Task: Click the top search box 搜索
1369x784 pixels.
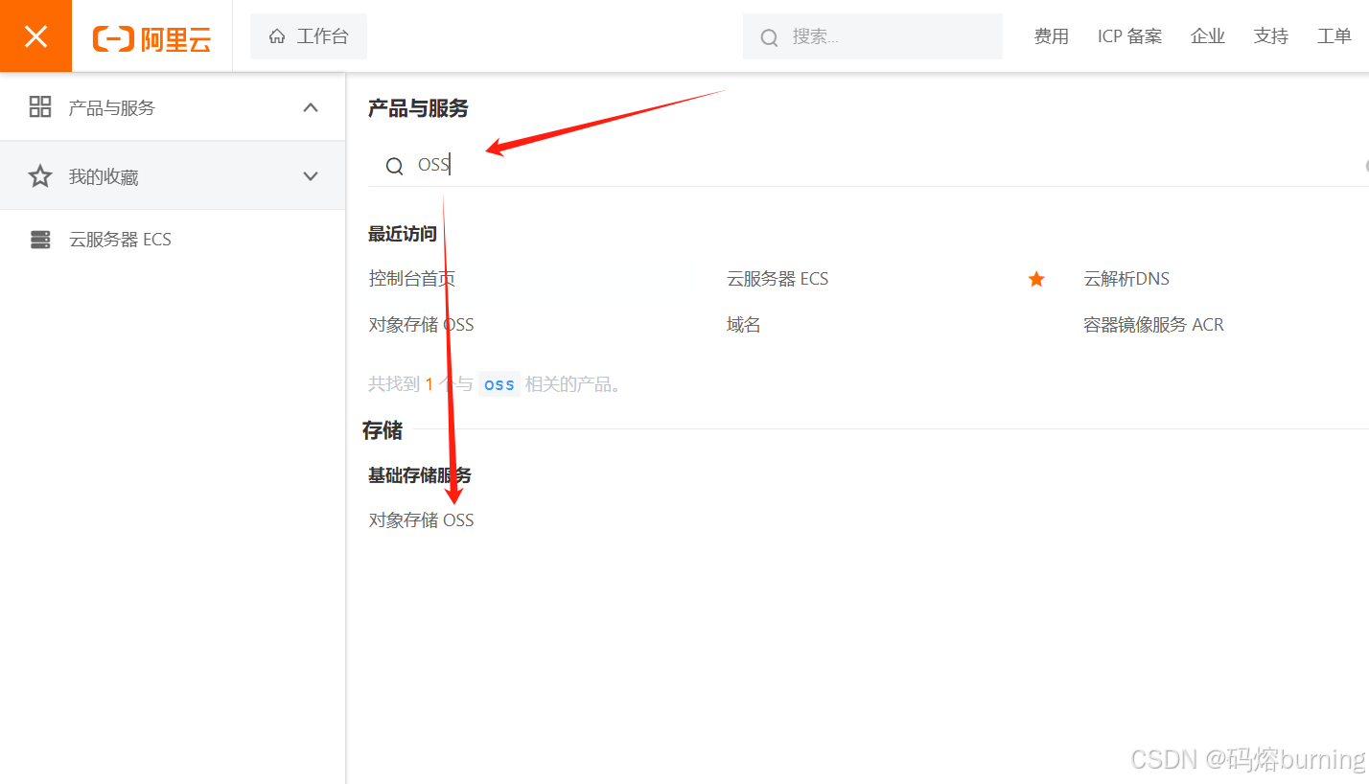Action: 872,36
